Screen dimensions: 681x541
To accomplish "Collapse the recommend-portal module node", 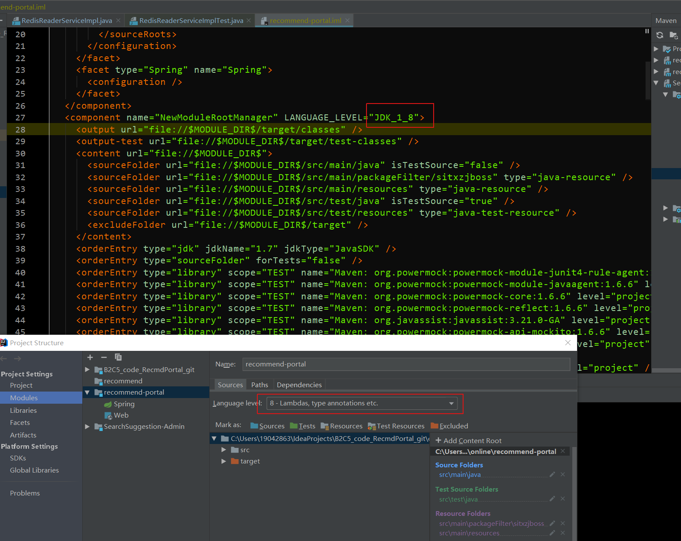I will coord(87,392).
